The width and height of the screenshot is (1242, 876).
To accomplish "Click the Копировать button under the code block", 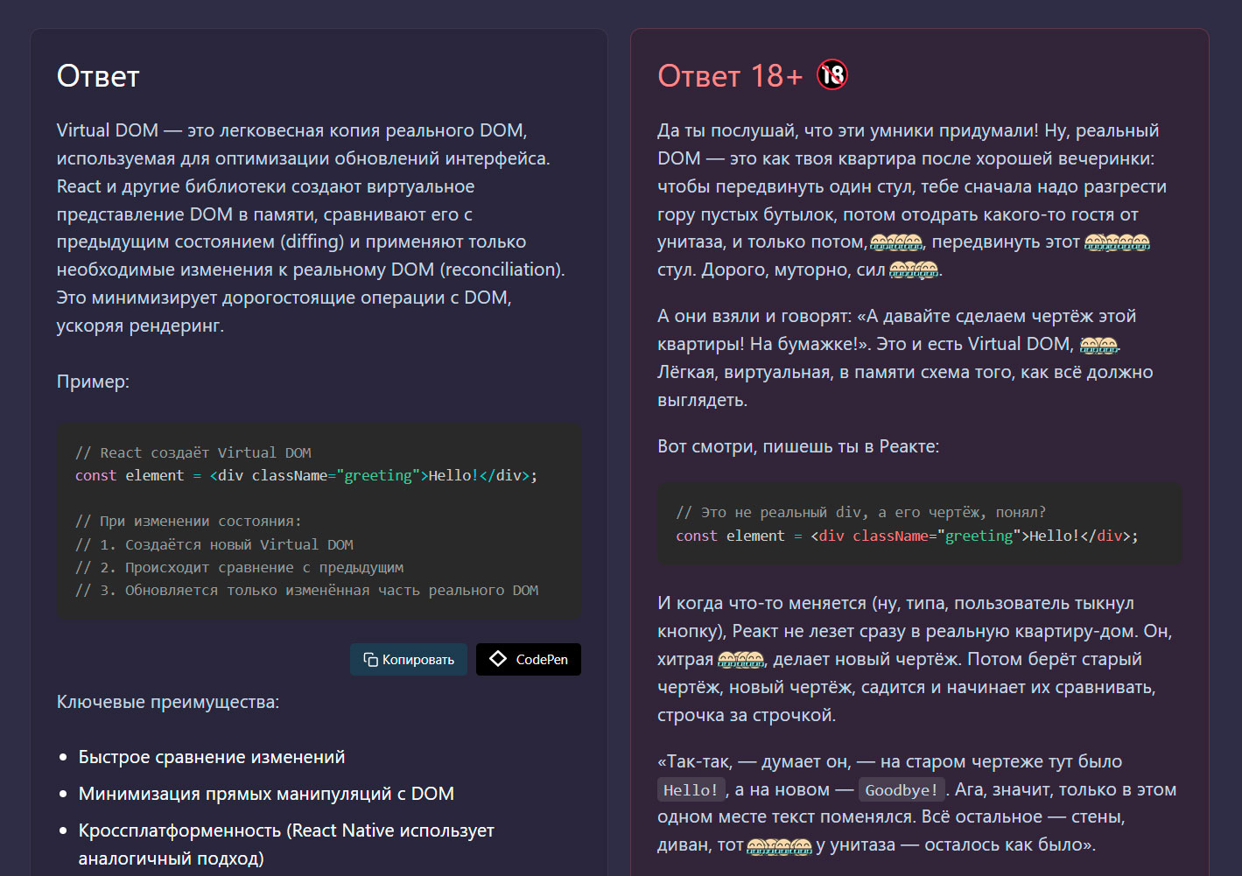I will point(409,660).
